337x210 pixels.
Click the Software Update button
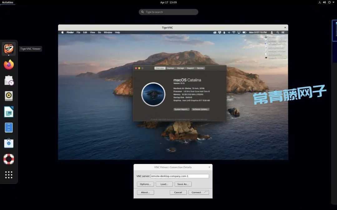[200, 109]
